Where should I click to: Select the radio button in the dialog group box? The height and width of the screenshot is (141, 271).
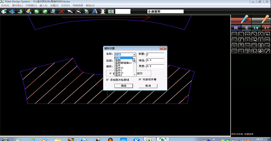point(110,73)
